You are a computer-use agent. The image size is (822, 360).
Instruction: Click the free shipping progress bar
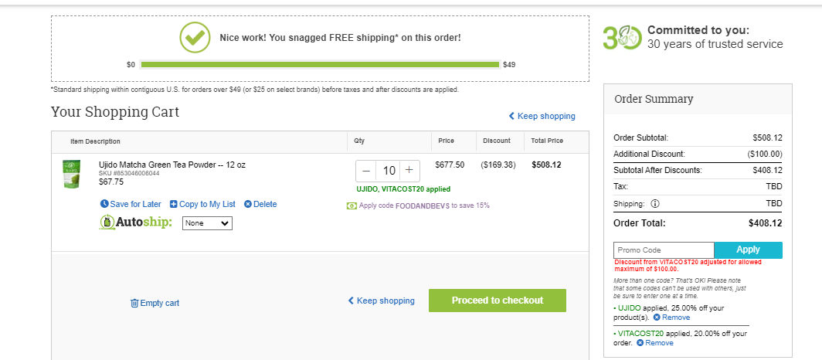(320, 64)
